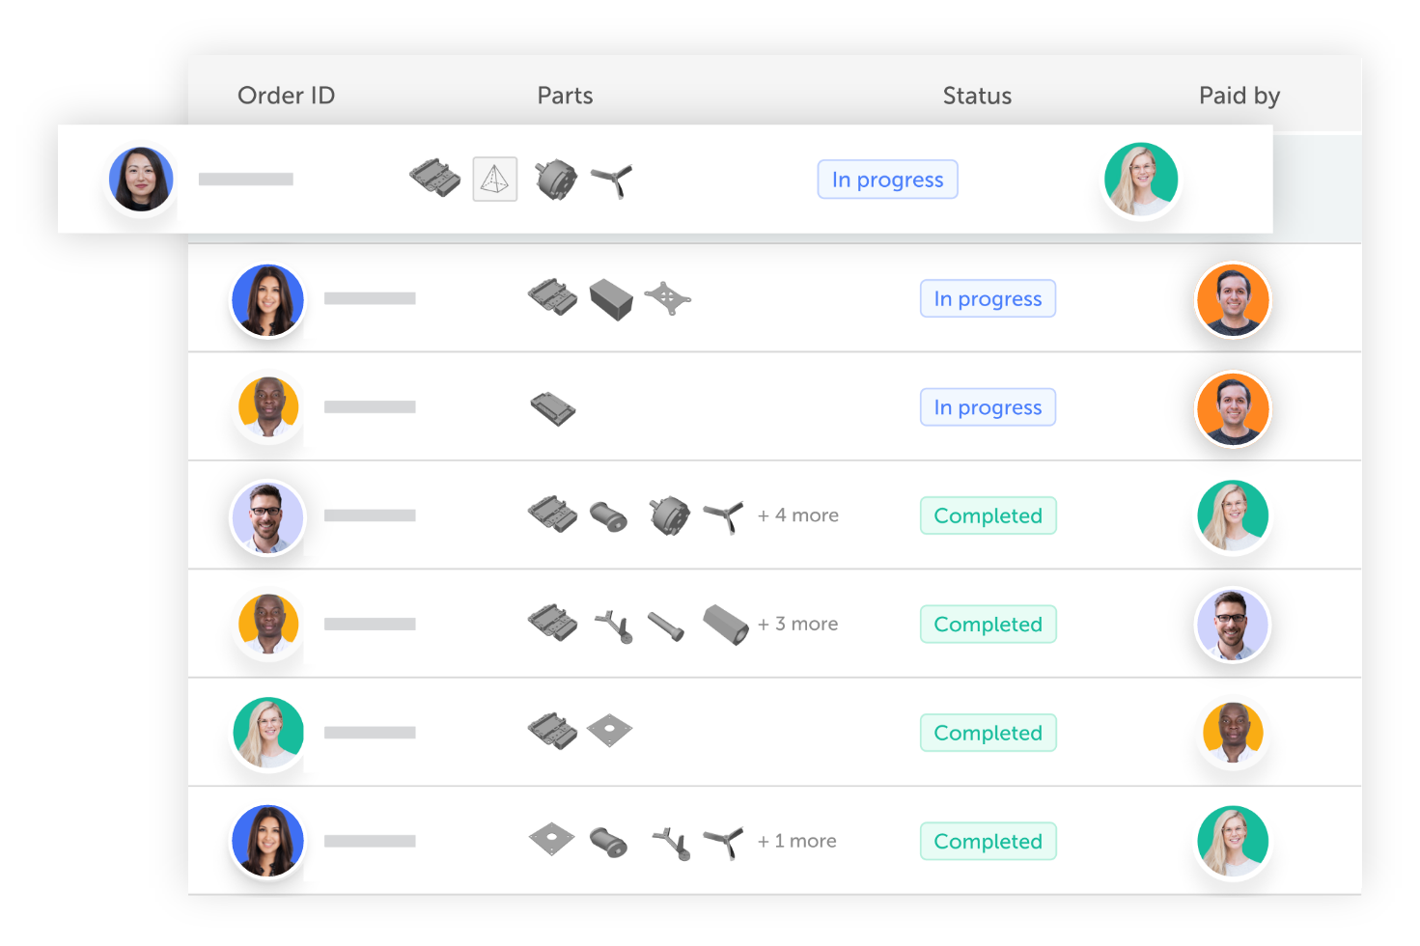The height and width of the screenshot is (946, 1420).
Task: Click the pyramid wireframe part in highlighted row
Action: [494, 180]
